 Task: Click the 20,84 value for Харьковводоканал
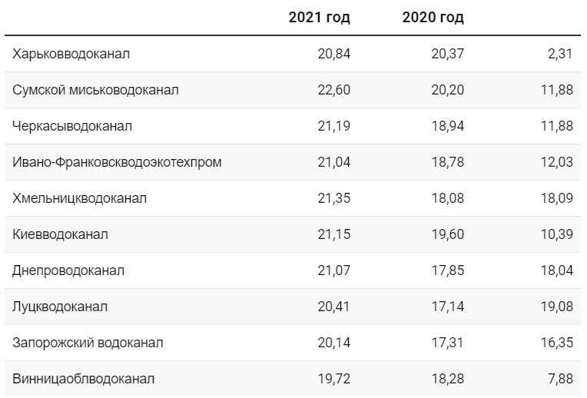[334, 54]
